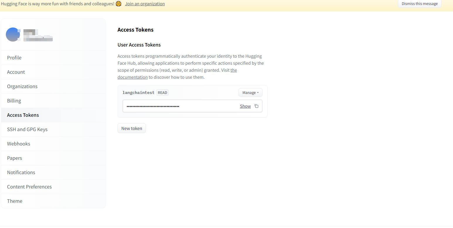The image size is (453, 228).
Task: Open the Theme settings page
Action: 53,201
